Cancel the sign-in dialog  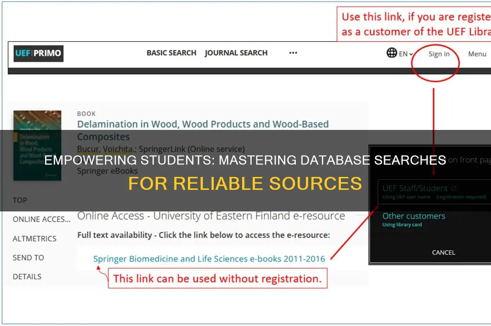(x=444, y=252)
